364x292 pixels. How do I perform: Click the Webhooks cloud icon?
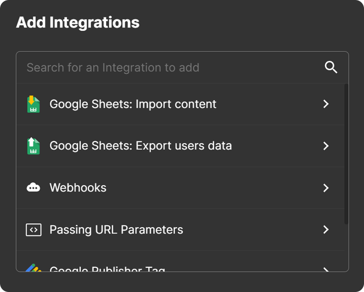click(x=33, y=188)
